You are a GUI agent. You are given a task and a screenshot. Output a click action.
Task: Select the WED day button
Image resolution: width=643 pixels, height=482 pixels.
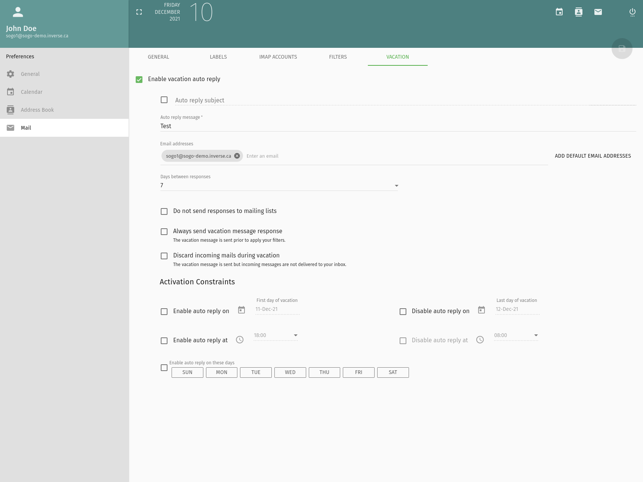(x=290, y=373)
